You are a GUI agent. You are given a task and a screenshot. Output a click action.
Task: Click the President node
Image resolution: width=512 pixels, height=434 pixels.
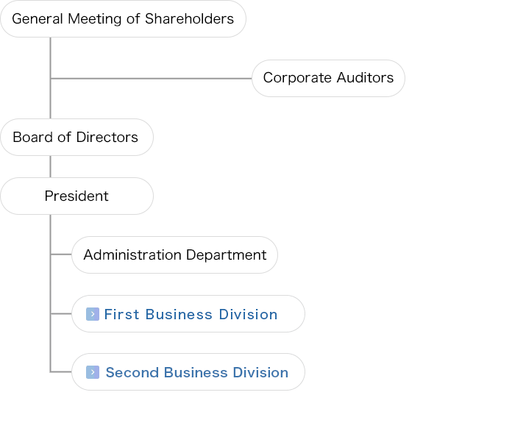(77, 196)
